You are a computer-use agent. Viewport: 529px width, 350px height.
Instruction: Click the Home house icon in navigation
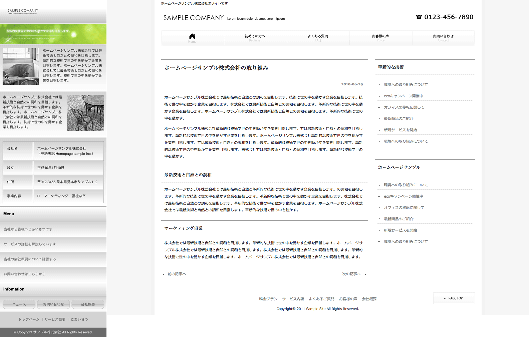tap(192, 37)
